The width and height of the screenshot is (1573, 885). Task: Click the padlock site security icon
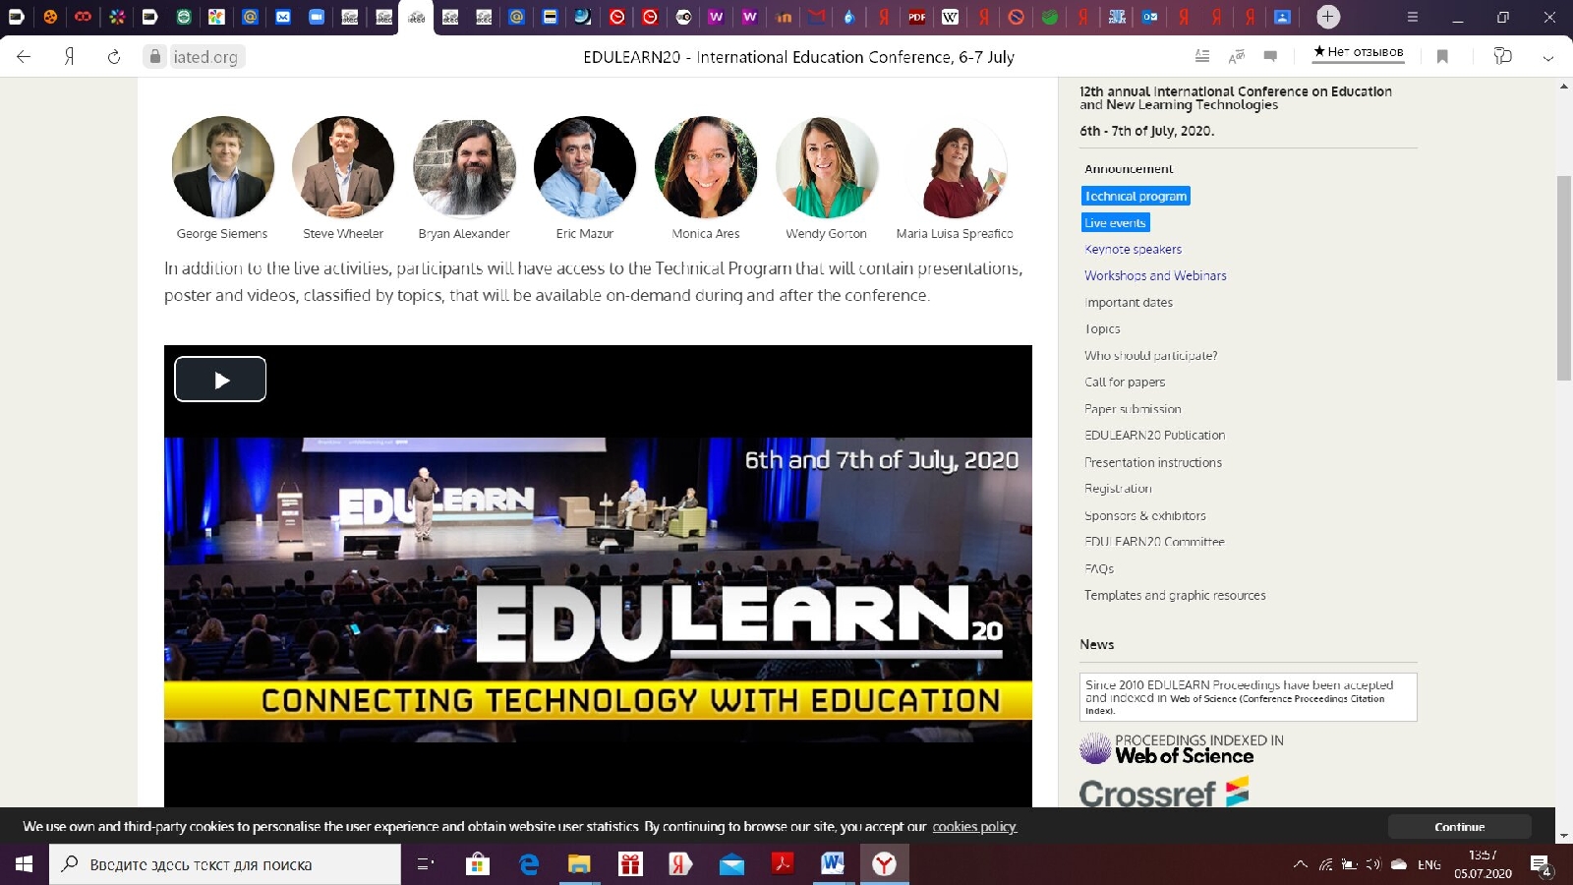[x=154, y=57]
